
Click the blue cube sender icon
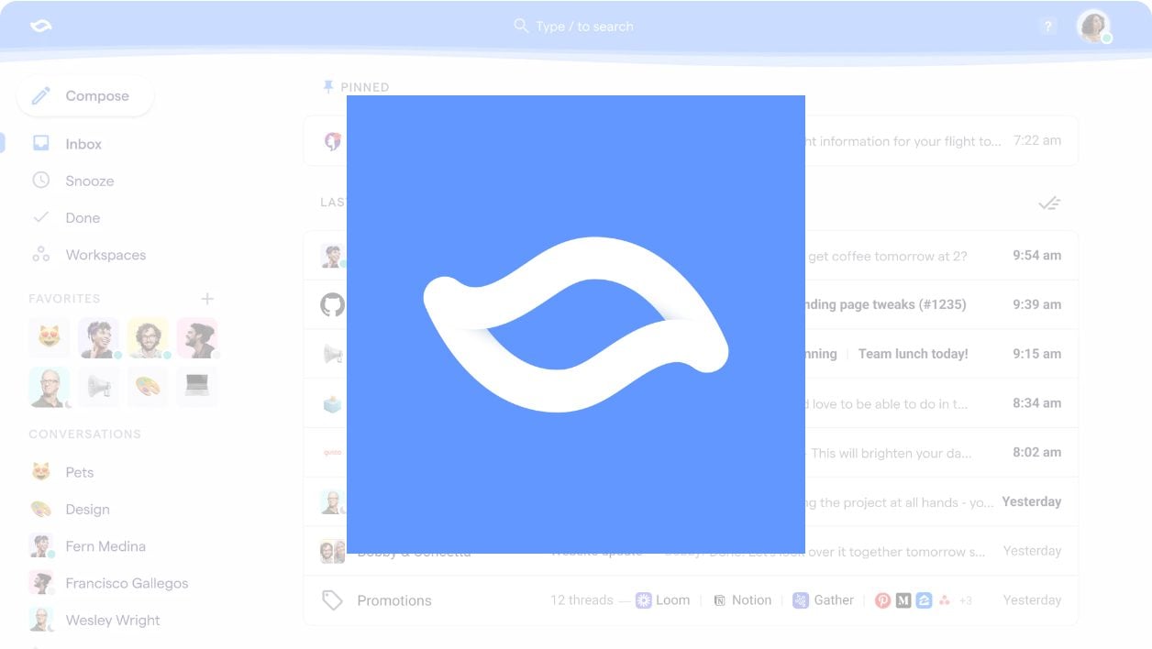pos(332,403)
